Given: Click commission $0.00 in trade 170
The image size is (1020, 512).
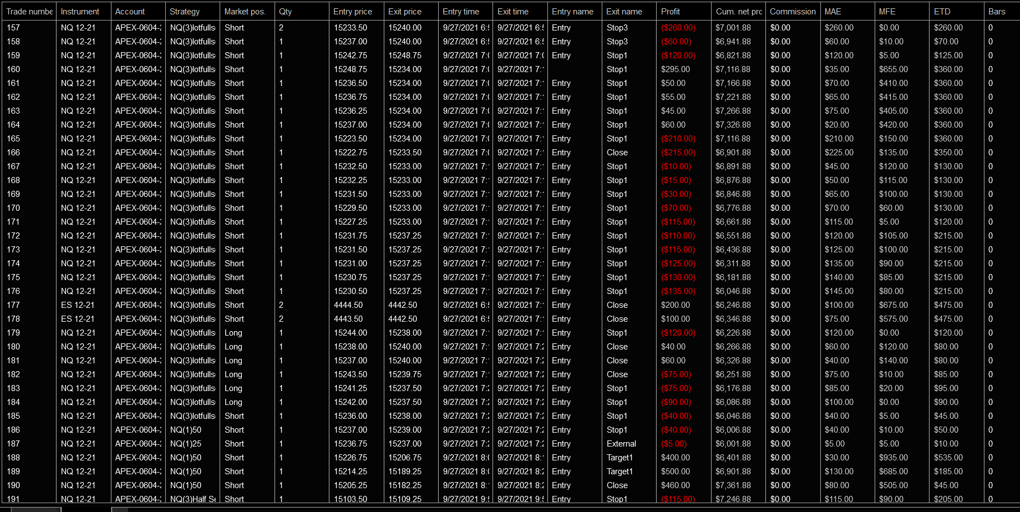Looking at the screenshot, I should [x=780, y=208].
